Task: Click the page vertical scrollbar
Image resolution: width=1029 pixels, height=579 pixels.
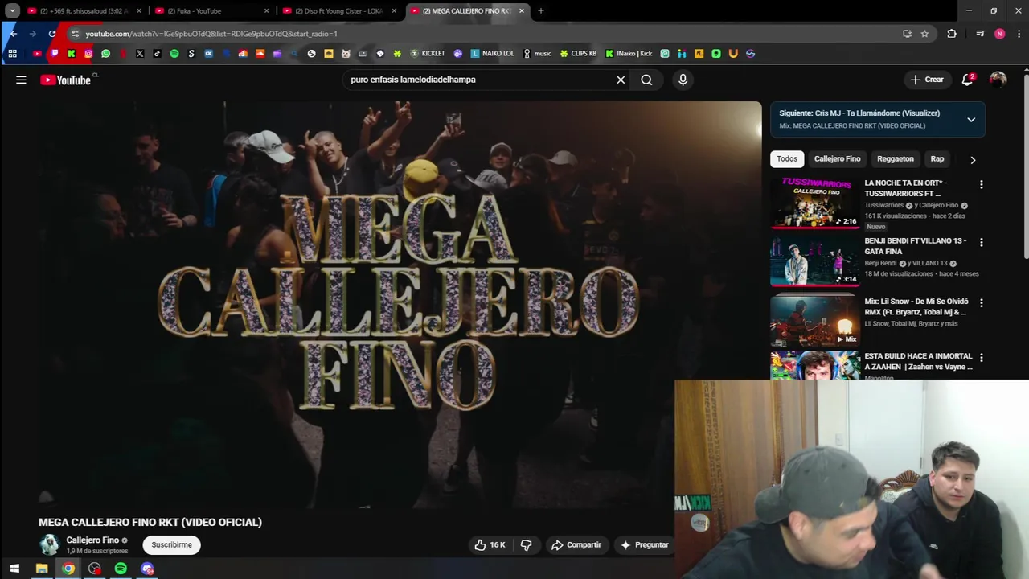Action: (1026, 165)
